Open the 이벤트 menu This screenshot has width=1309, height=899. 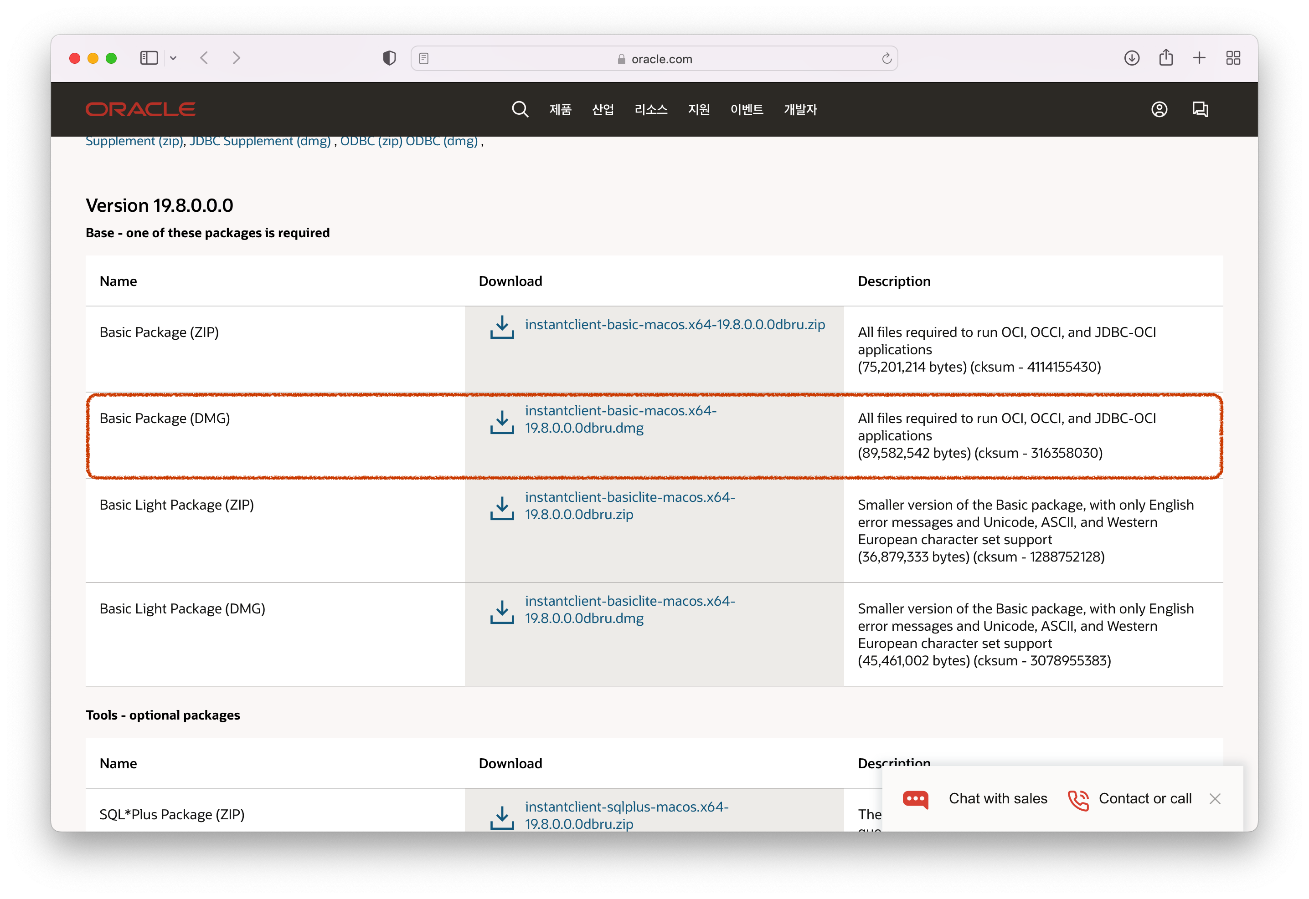coord(747,109)
